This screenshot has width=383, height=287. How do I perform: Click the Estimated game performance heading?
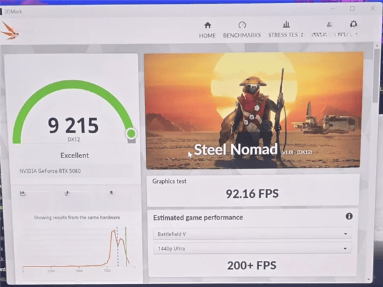(x=198, y=217)
